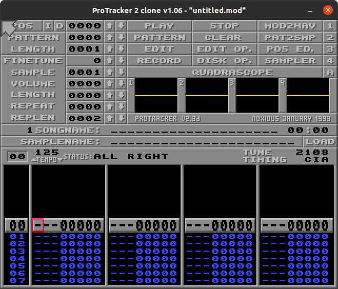Start RECORD mode
This screenshot has width=338, height=289.
(160, 61)
